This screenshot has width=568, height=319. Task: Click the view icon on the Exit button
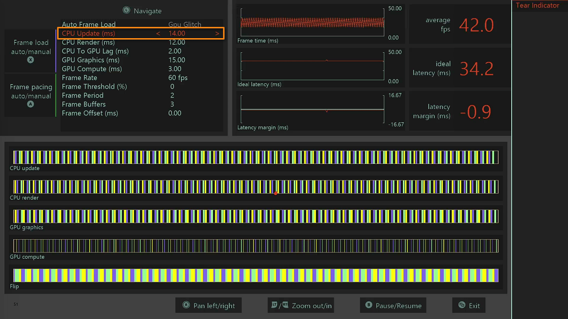pyautogui.click(x=462, y=305)
